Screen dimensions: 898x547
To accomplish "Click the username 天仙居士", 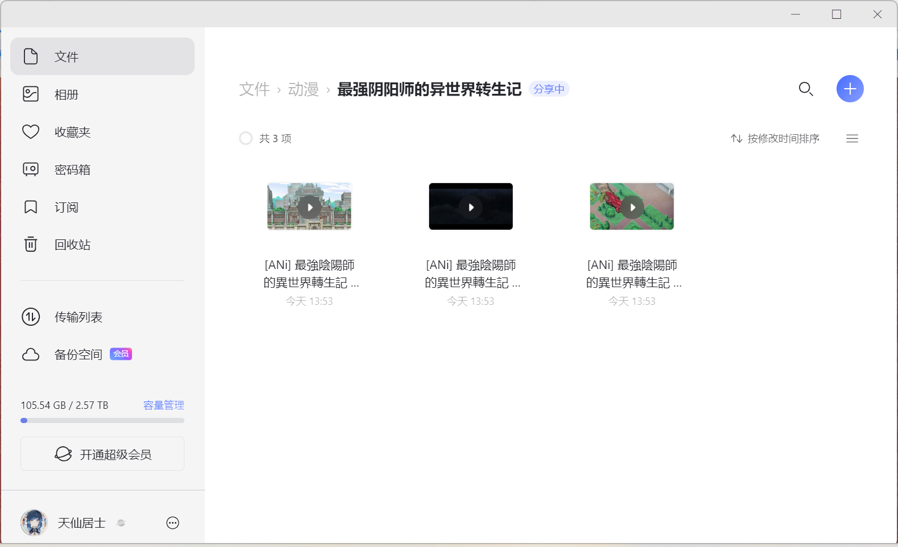I will pos(82,523).
